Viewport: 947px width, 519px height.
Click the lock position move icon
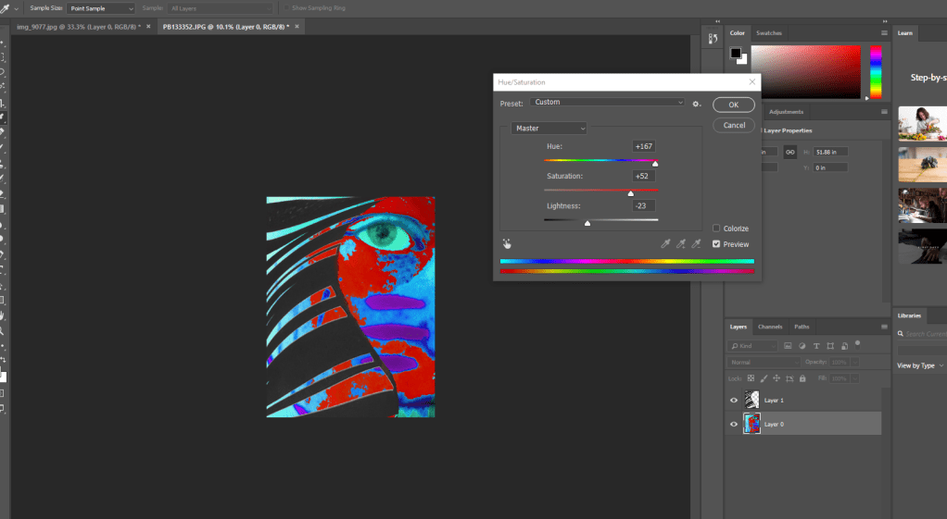777,378
